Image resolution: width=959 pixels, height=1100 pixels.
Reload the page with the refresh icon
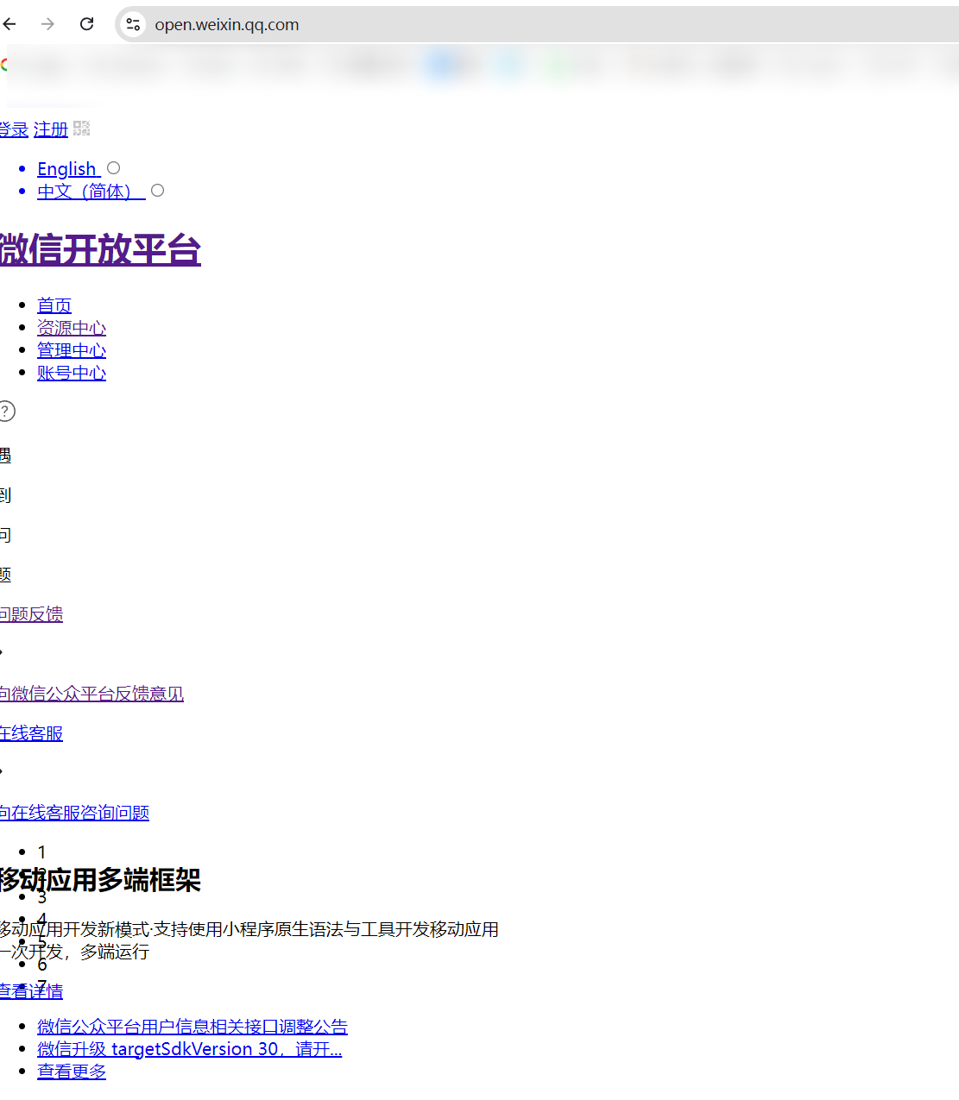[x=86, y=24]
